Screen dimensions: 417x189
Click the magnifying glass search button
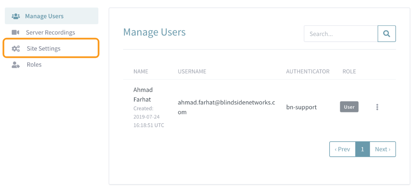click(387, 34)
